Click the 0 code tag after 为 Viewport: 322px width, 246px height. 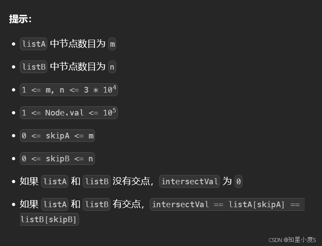[x=239, y=182]
